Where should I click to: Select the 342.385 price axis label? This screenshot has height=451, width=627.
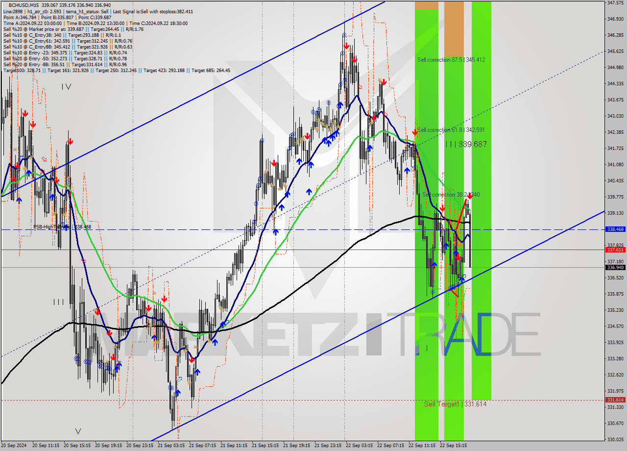(615, 132)
